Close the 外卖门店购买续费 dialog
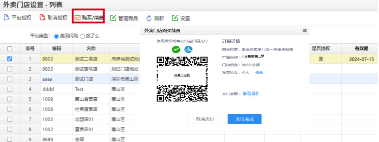379x142 pixels. pyautogui.click(x=305, y=31)
